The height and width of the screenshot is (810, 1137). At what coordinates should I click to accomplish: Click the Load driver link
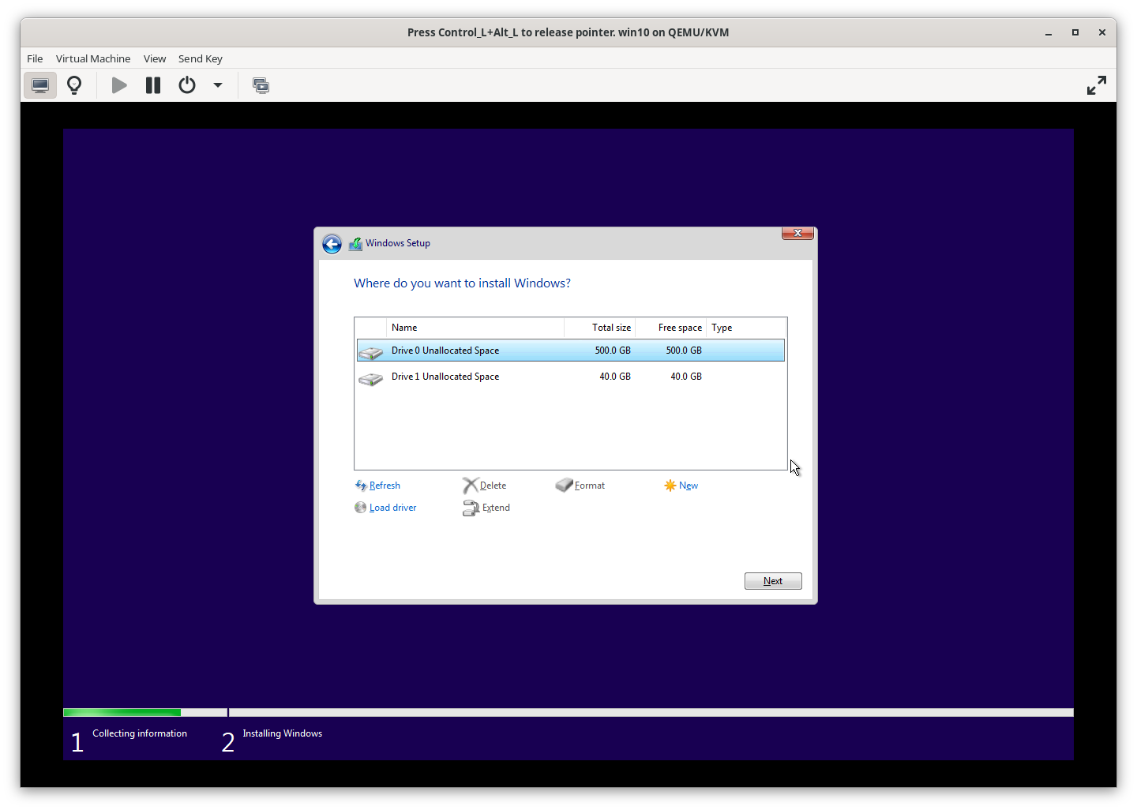[392, 508]
